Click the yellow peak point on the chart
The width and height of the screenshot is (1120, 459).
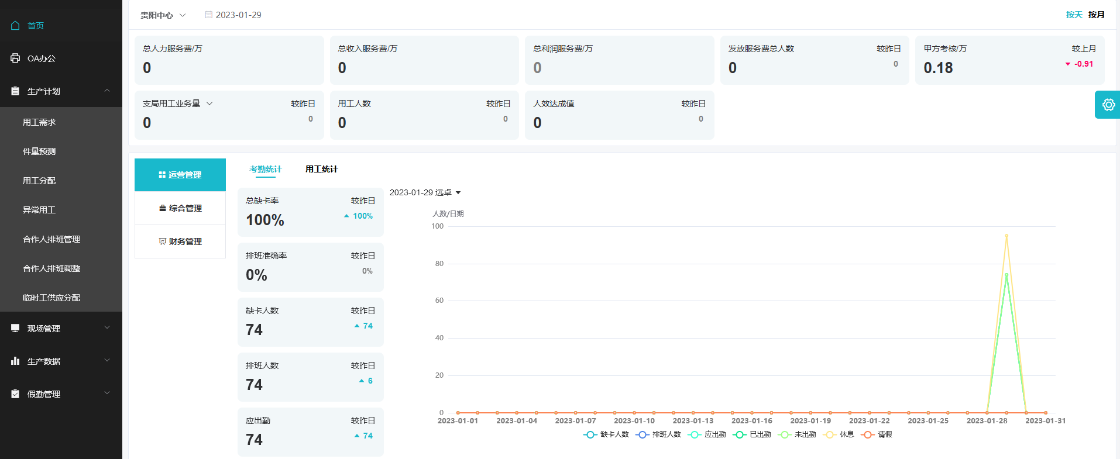click(1006, 236)
